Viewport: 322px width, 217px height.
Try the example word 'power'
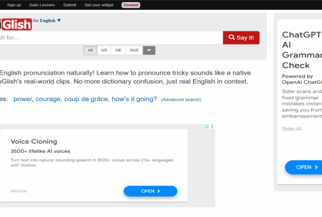coord(23,99)
